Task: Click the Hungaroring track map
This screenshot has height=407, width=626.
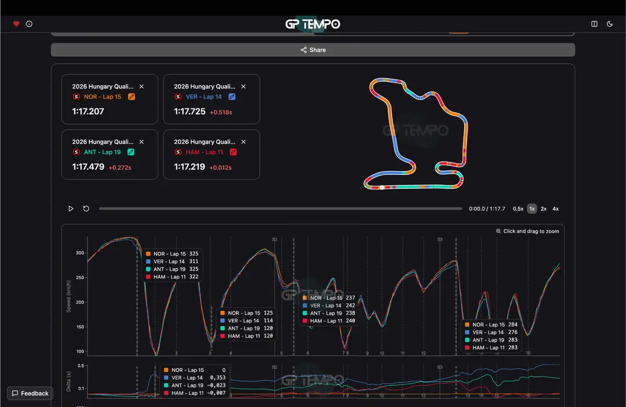Action: click(415, 133)
